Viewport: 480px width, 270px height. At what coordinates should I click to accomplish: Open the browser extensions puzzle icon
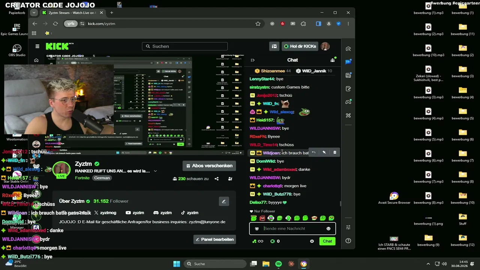point(303,24)
